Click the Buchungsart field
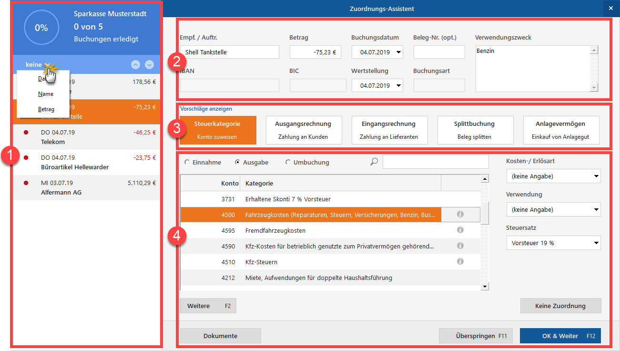Image resolution: width=620 pixels, height=351 pixels. pyautogui.click(x=439, y=85)
